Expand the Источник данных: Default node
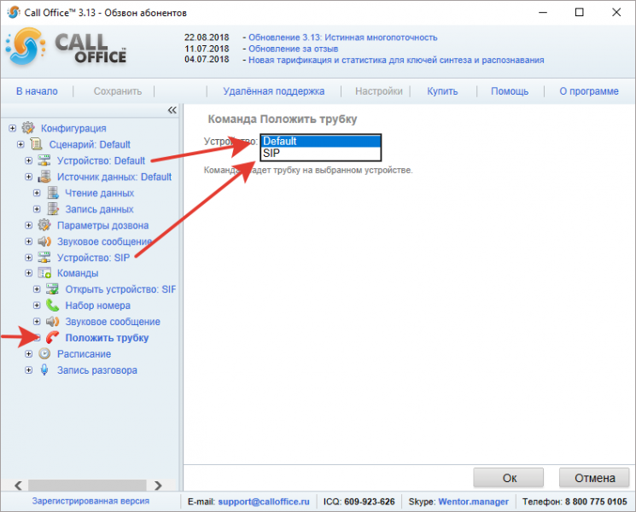636x512 pixels. point(29,177)
